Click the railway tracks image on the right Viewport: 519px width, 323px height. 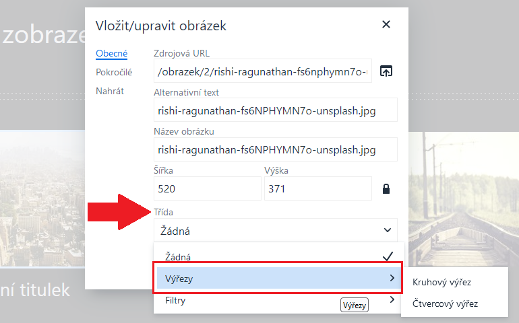pyautogui.click(x=465, y=202)
